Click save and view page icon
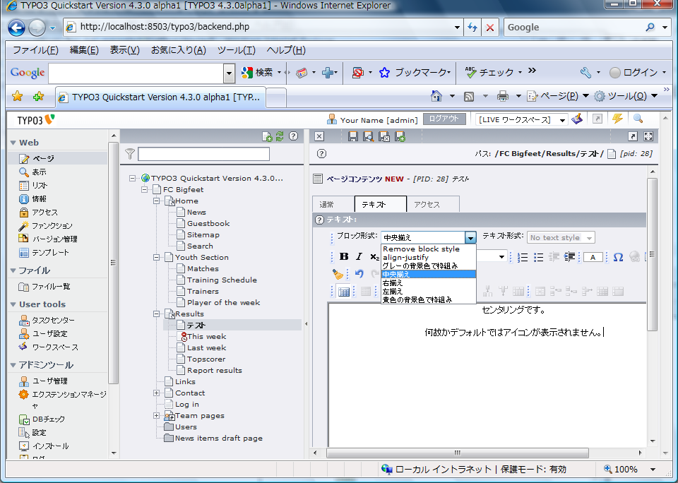Image resolution: width=678 pixels, height=483 pixels. (369, 137)
